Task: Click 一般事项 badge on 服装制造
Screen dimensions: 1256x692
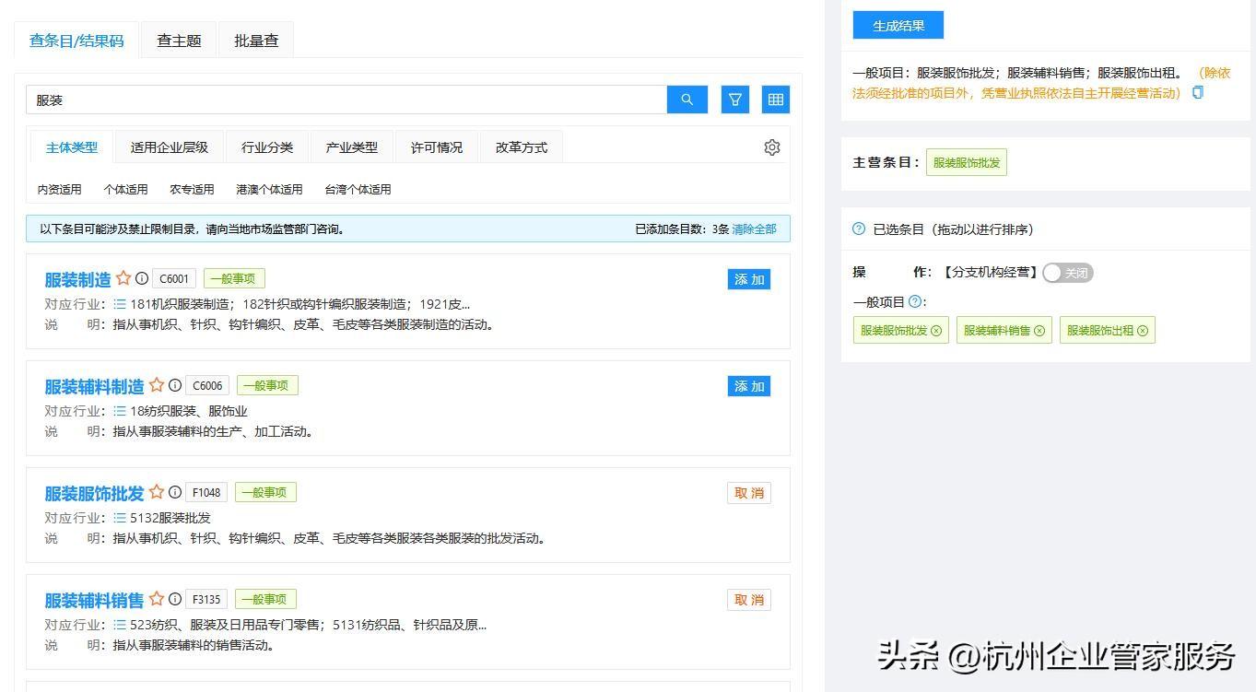Action: (234, 278)
